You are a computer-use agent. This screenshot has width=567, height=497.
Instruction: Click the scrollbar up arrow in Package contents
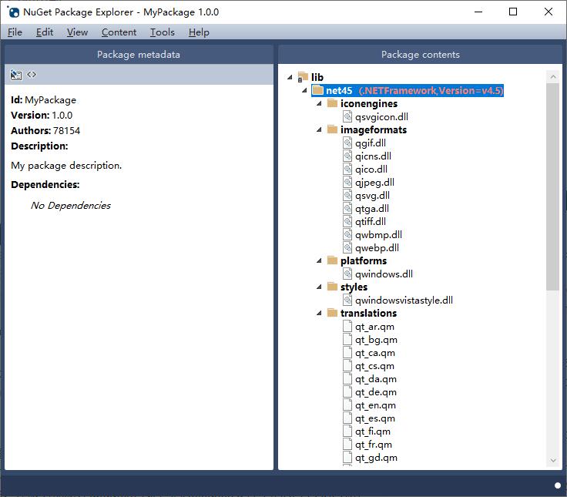point(553,76)
